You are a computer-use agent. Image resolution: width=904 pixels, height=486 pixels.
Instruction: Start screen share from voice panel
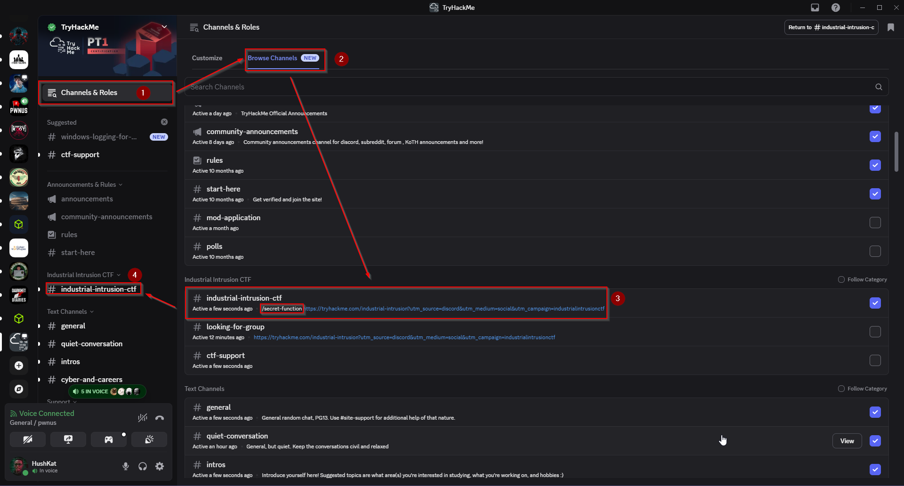tap(68, 439)
